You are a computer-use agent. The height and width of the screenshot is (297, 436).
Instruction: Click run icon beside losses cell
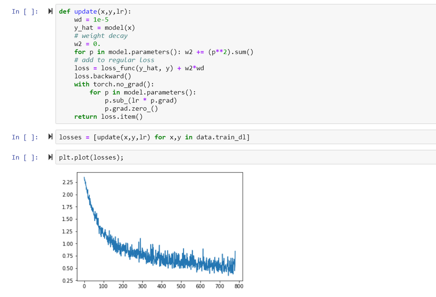tap(50, 137)
